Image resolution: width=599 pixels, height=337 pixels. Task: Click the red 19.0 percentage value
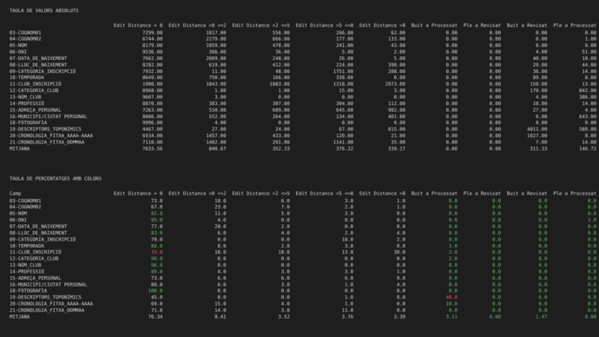click(x=156, y=252)
